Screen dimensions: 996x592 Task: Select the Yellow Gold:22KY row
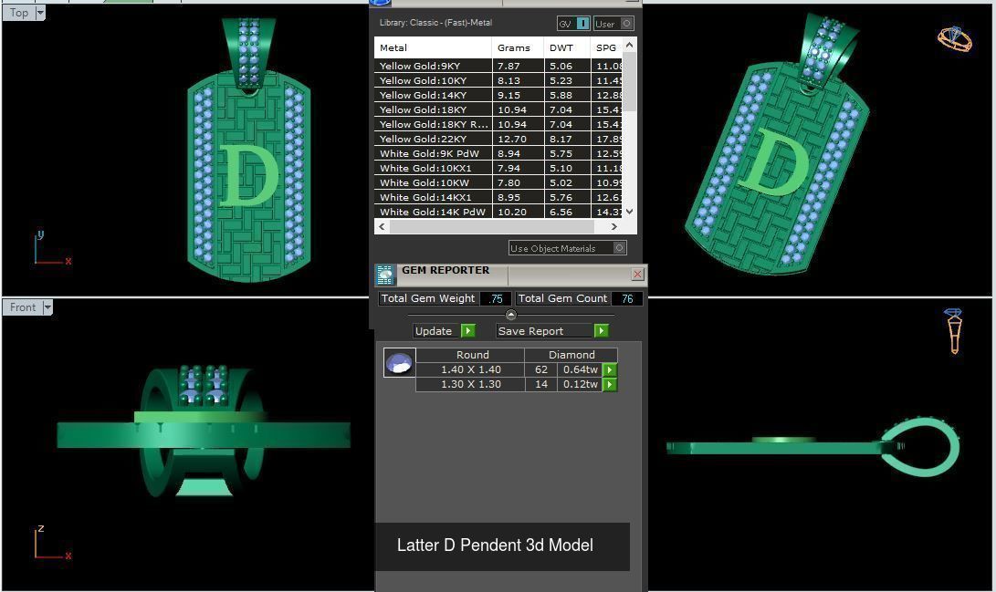click(x=498, y=139)
